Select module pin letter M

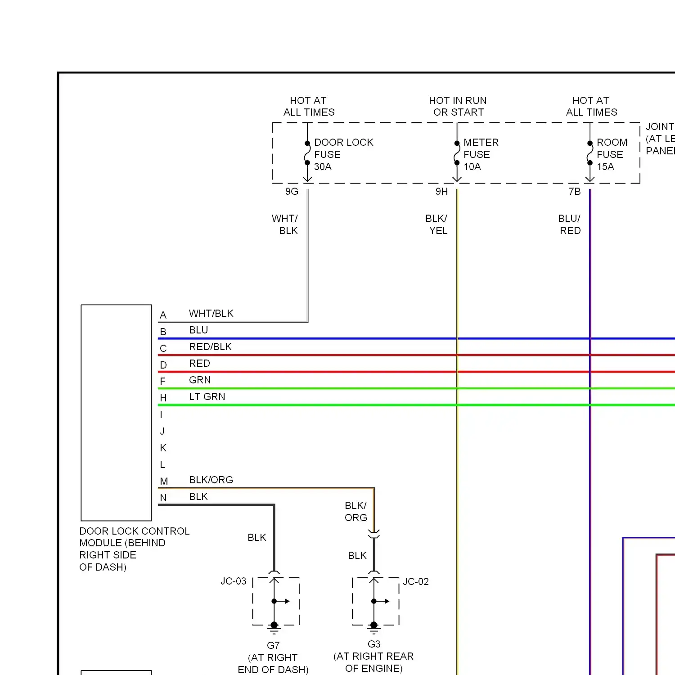pyautogui.click(x=164, y=481)
